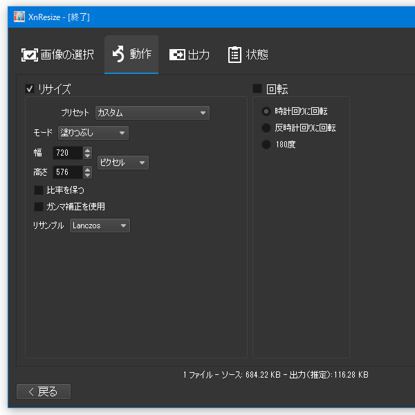415x415 pixels.
Task: Open the 状態 tab
Action: click(x=248, y=55)
